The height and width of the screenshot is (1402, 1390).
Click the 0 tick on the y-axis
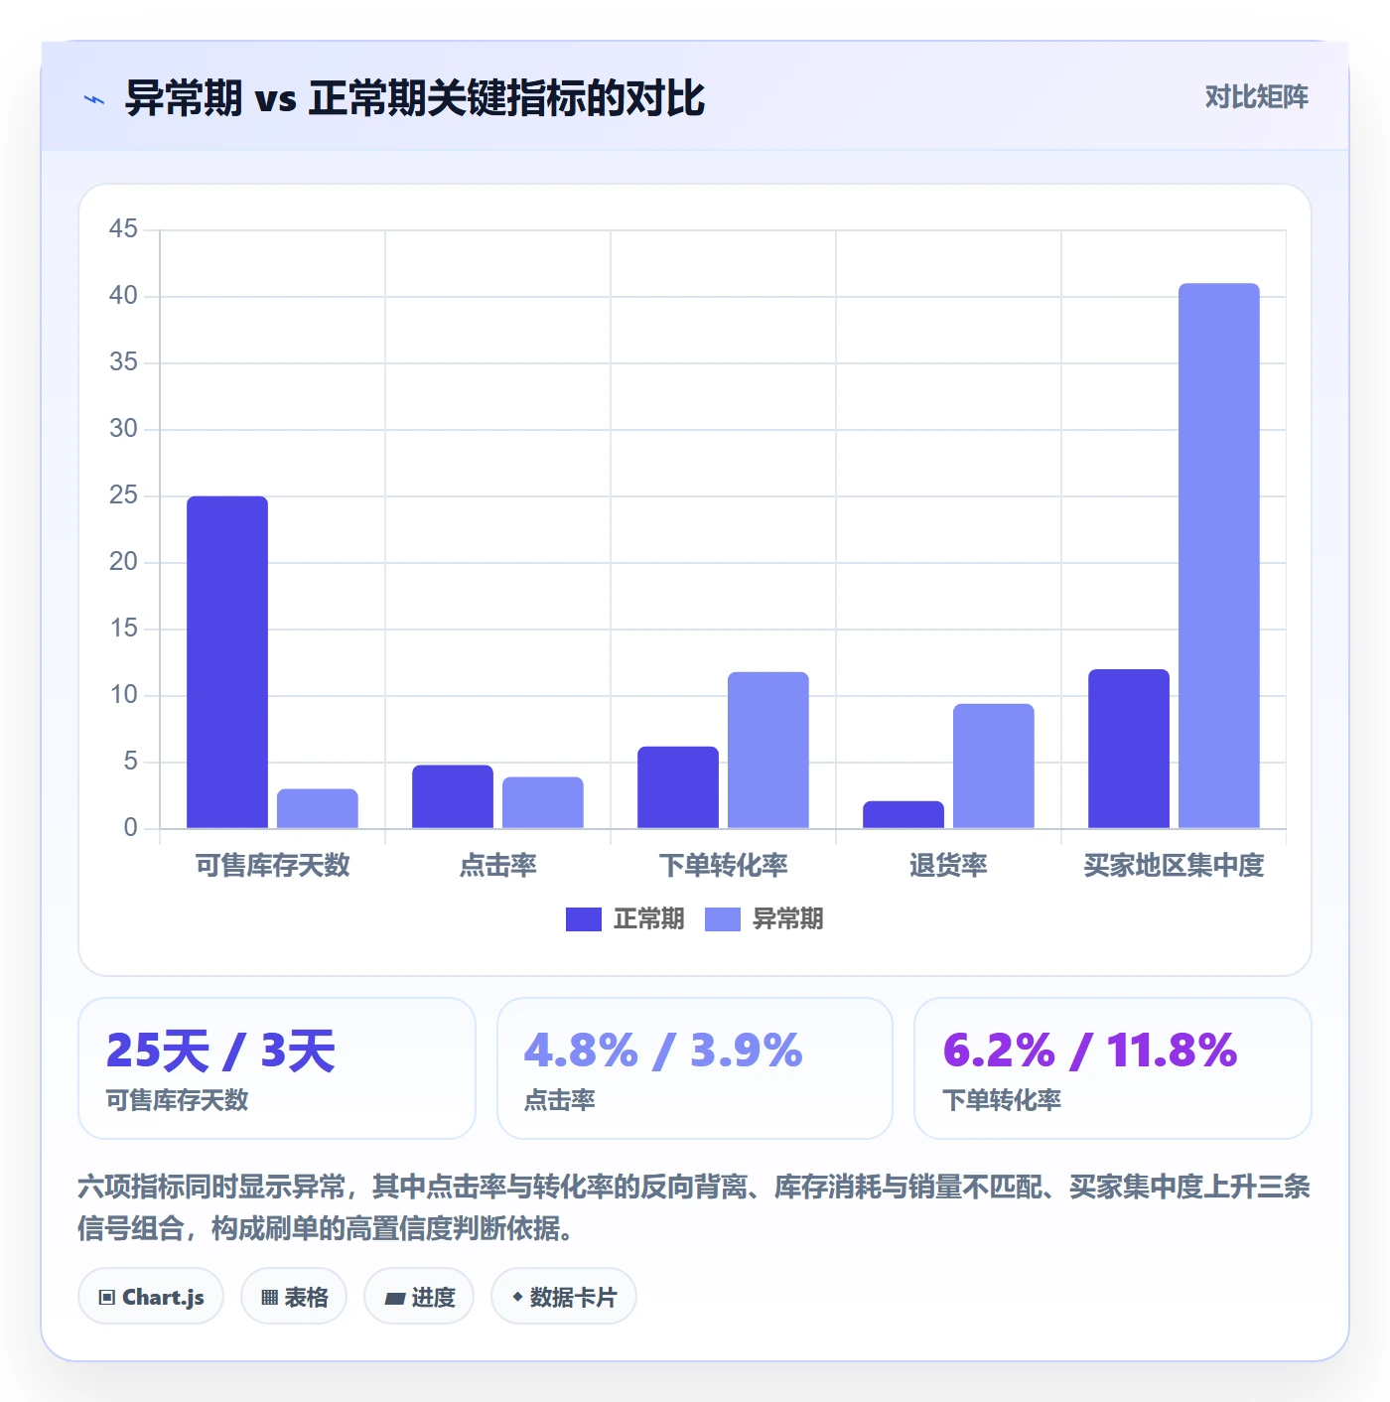coord(131,828)
